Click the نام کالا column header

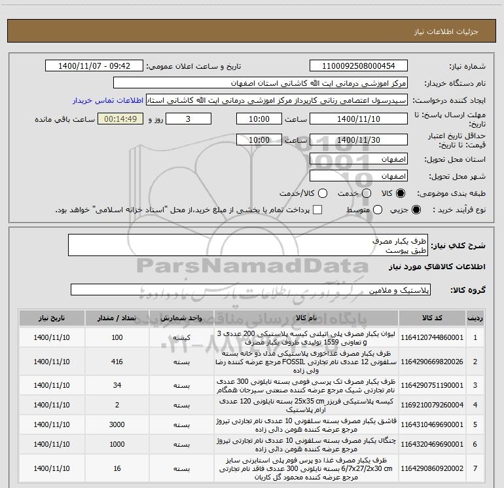pyautogui.click(x=306, y=318)
